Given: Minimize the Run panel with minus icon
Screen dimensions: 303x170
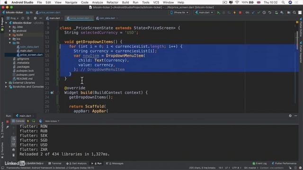Looking at the screenshot, I should 295,116.
